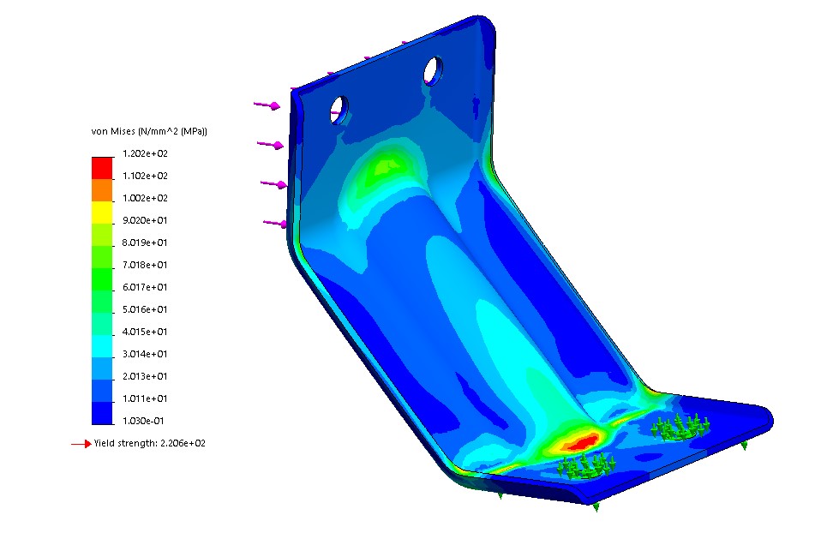Screen dimensions: 827x557
Task: Select the red band in the color legend
Action: (102, 168)
